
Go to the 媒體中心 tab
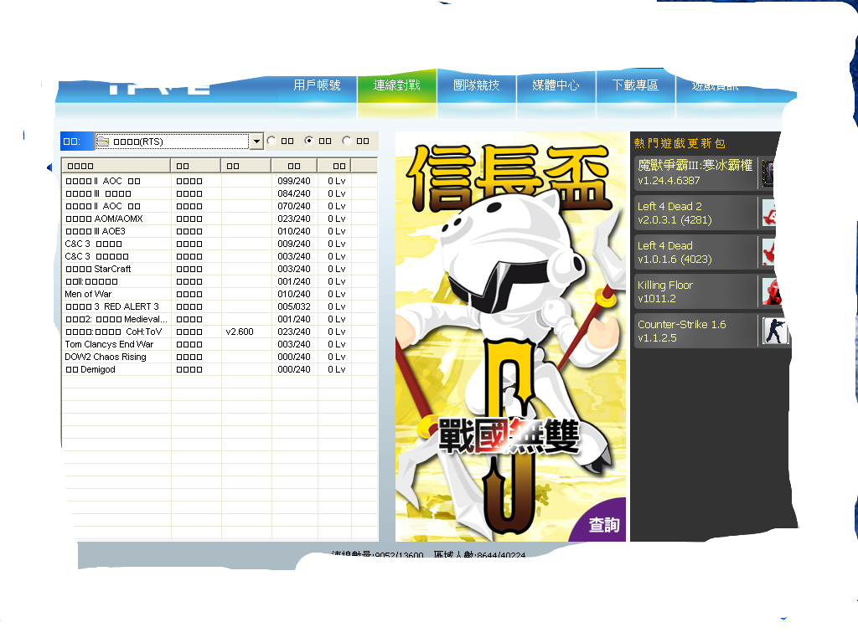(556, 85)
